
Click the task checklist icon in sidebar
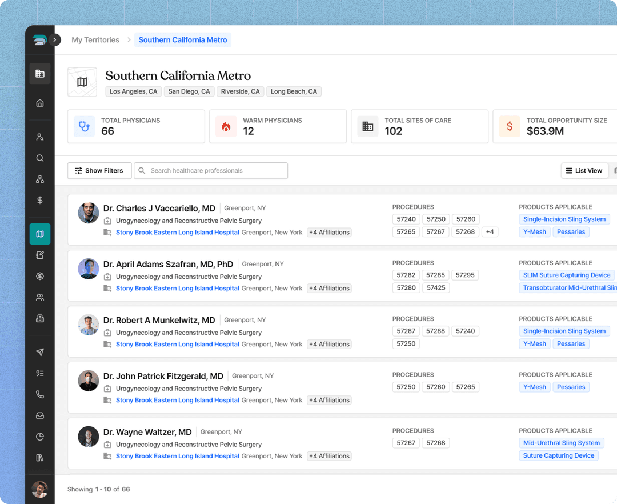(x=40, y=373)
